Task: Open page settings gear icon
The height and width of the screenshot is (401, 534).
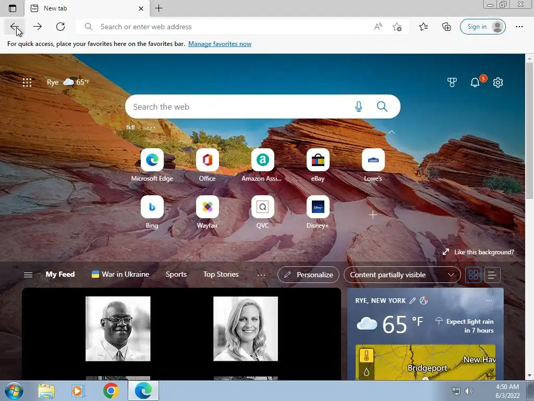Action: pyautogui.click(x=498, y=82)
